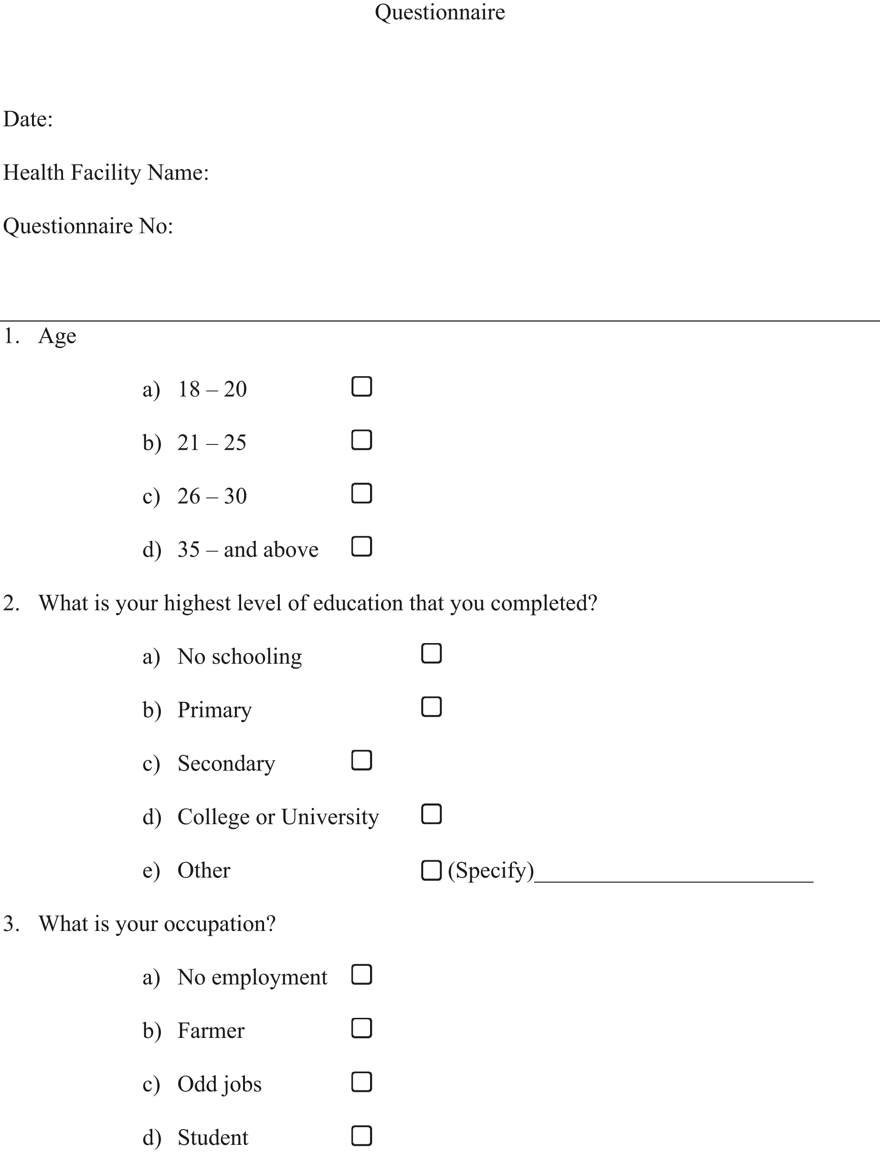Mark the 35 – and above checkbox

pos(361,546)
